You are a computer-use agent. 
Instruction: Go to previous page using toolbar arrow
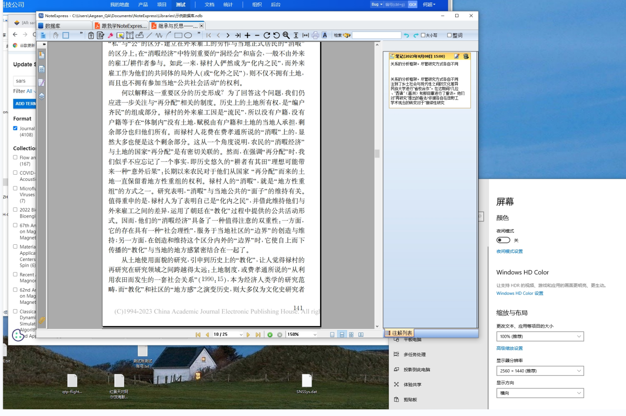(218, 35)
